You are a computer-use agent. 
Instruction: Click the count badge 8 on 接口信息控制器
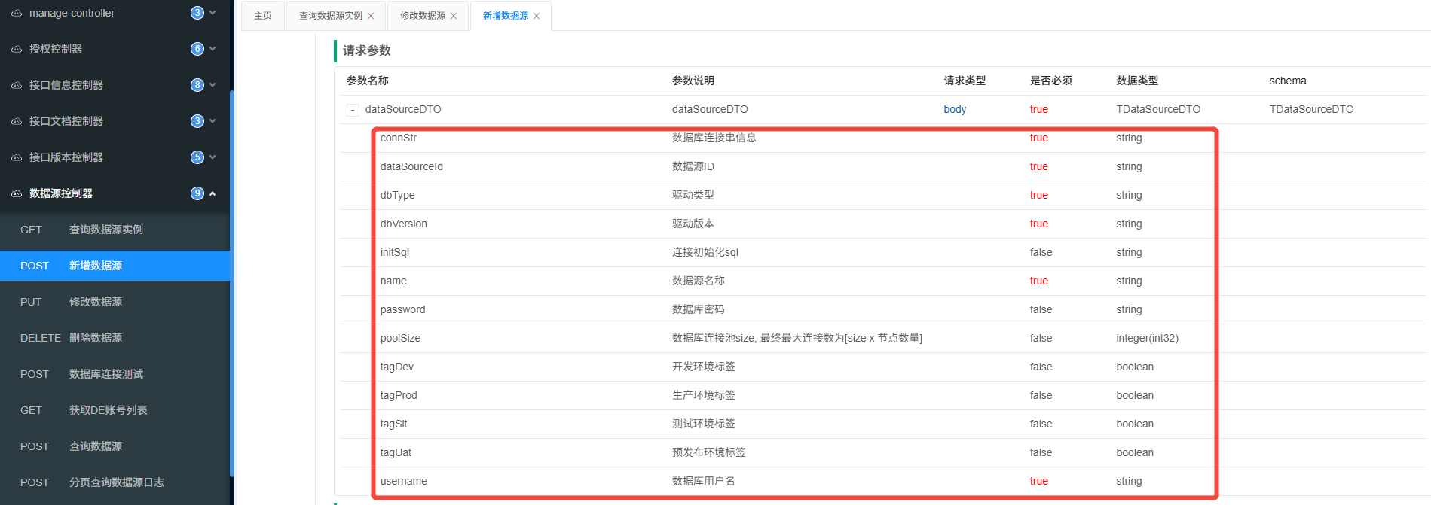pyautogui.click(x=197, y=85)
